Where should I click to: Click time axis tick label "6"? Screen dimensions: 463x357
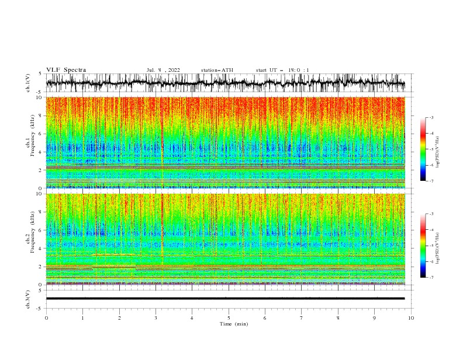tap(265, 318)
